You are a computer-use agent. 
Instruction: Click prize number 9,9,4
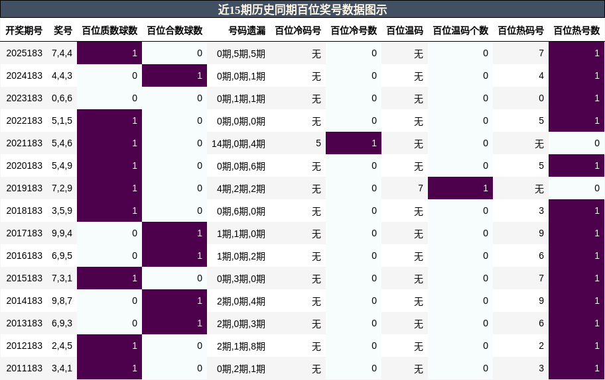pyautogui.click(x=62, y=234)
